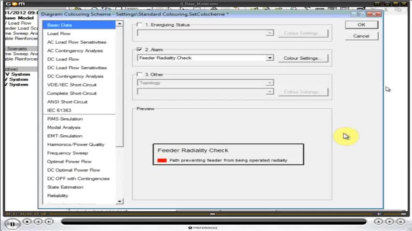The width and height of the screenshot is (412, 231).
Task: Open Colour Settings for Energizing Status
Action: click(x=303, y=33)
